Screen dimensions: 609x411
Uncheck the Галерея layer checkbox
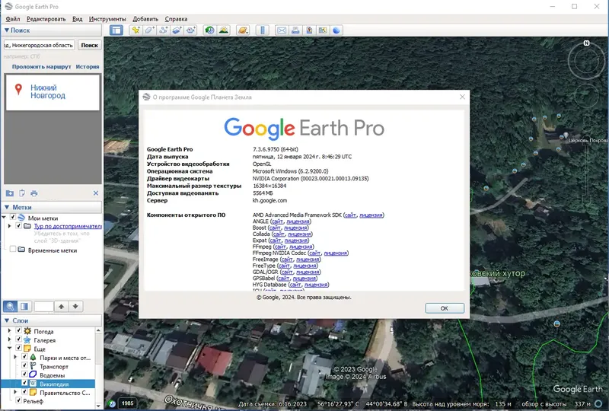coord(18,339)
